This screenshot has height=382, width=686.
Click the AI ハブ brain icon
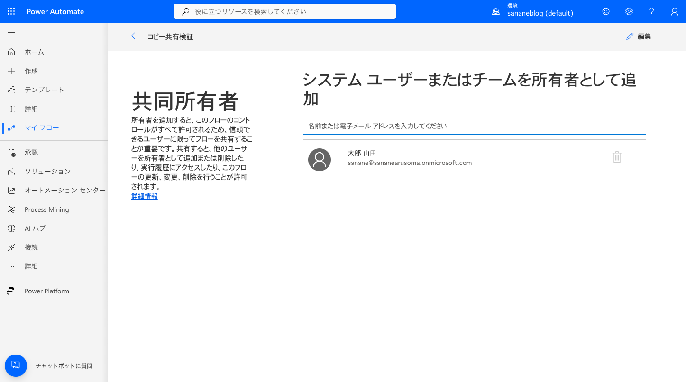[x=11, y=228]
